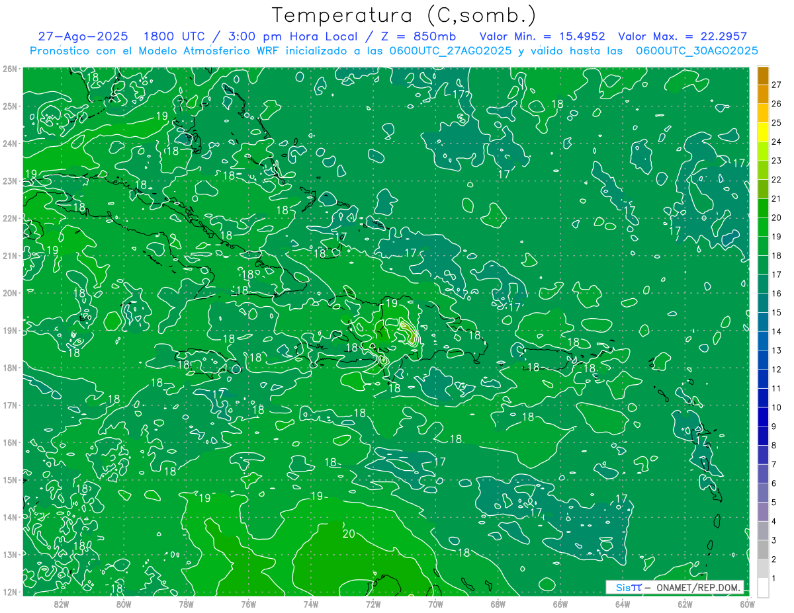Click the "13N" latitude axis label
Screen dimensions: 794x613
pyautogui.click(x=10, y=554)
